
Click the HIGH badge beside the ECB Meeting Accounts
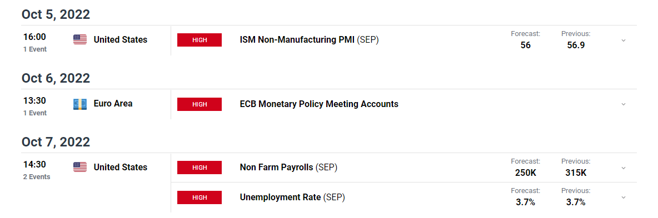click(200, 104)
